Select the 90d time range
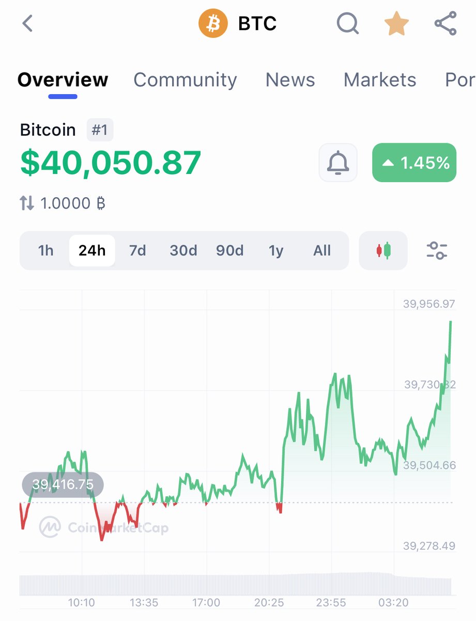 tap(229, 250)
